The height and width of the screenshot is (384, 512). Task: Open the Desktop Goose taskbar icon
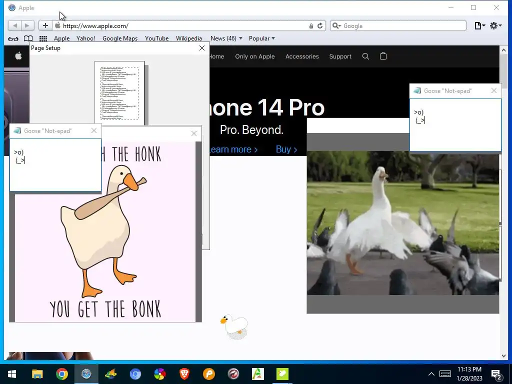282,374
